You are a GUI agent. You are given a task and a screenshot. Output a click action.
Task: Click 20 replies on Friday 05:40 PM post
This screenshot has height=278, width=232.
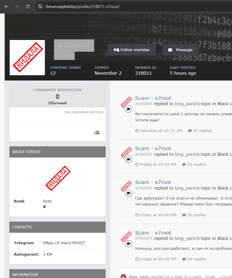point(194,215)
